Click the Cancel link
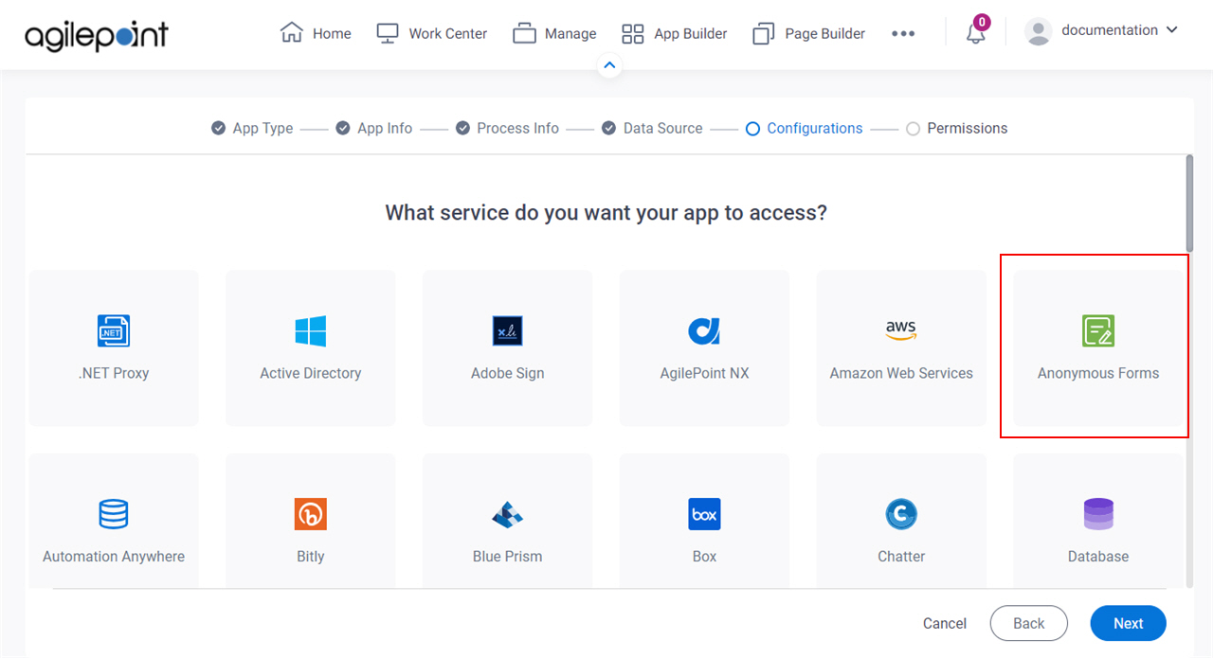Screen dimensions: 1213x658 [945, 623]
